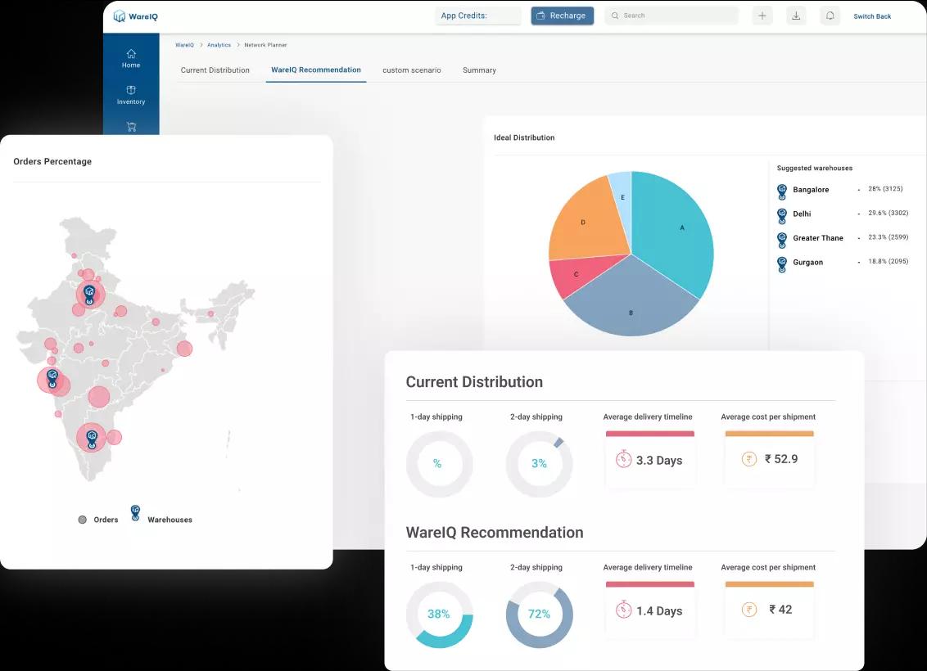
Task: Select pie slice D in Ideal Distribution
Action: pos(588,222)
